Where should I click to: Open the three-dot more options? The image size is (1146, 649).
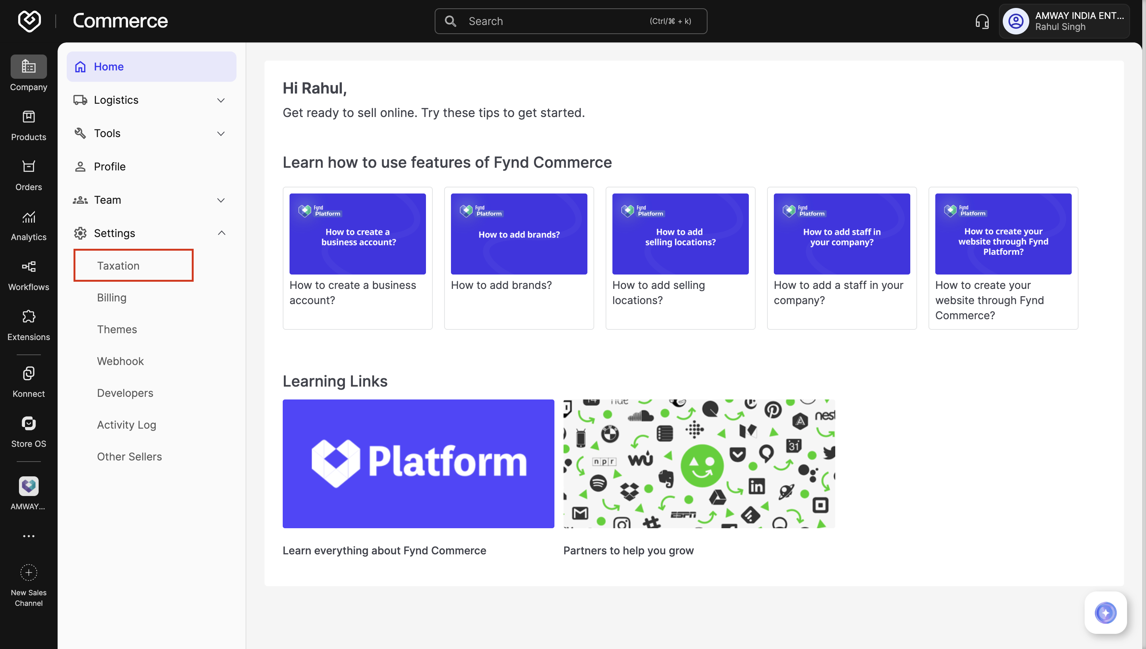point(28,536)
